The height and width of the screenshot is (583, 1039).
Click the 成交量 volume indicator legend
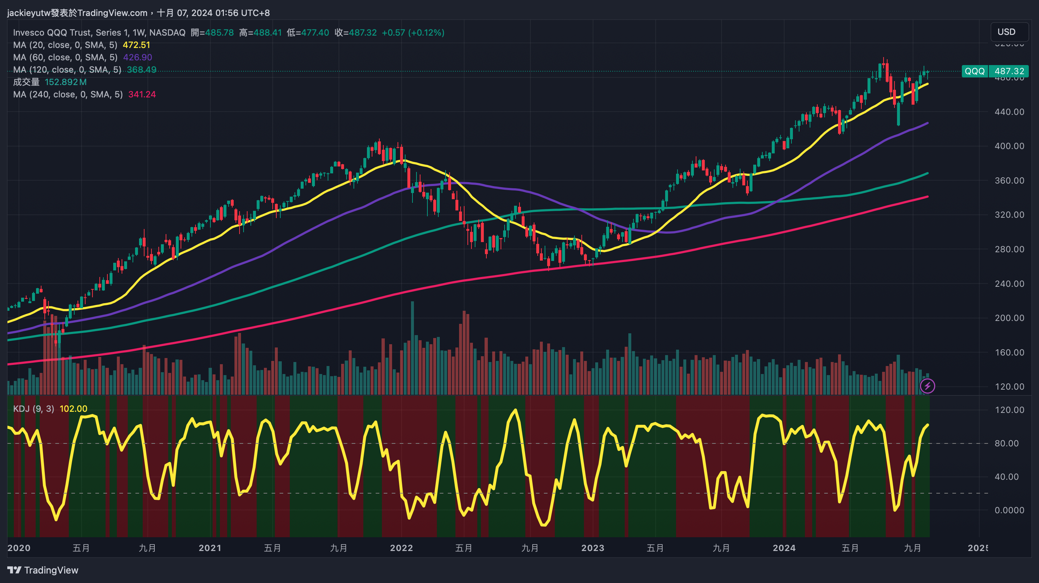point(26,82)
